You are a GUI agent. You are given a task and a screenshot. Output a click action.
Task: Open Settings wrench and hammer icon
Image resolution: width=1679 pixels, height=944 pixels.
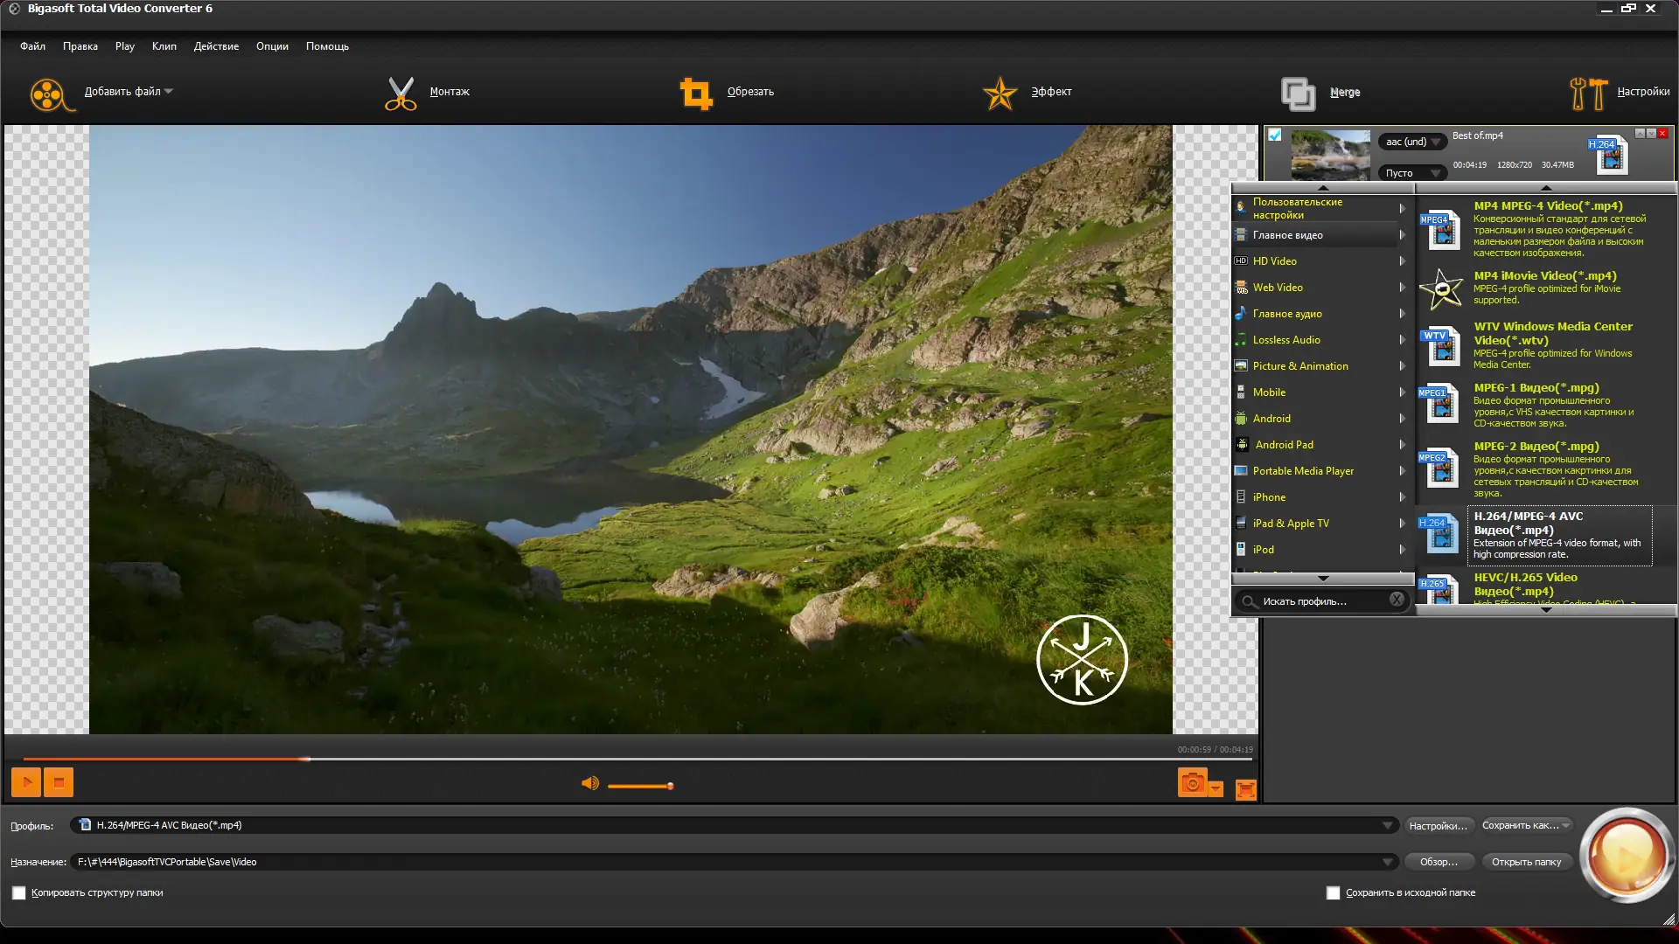click(1588, 94)
